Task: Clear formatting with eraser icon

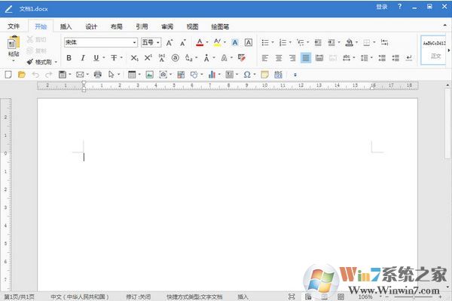Action: tap(242, 58)
